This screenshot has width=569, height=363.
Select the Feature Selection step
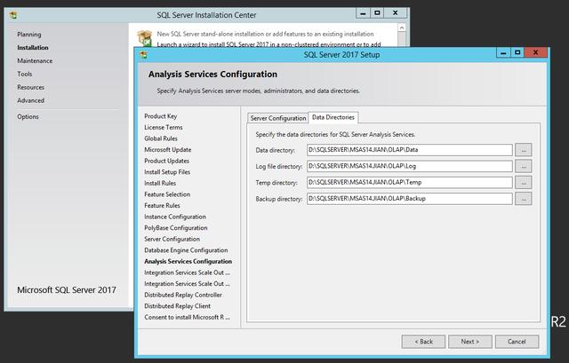167,194
